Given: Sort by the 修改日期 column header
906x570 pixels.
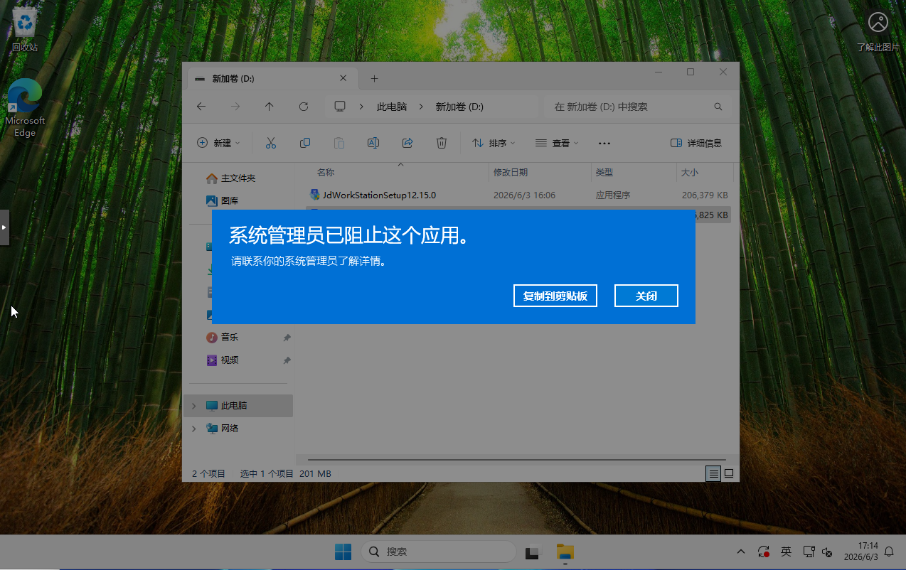Looking at the screenshot, I should point(511,173).
